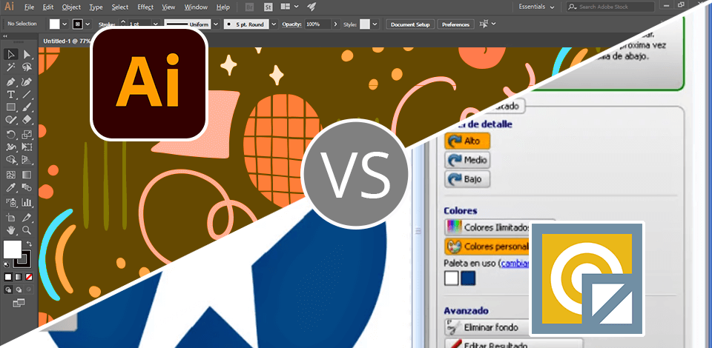Reset to default fill and stroke
Screen dimensions: 712x348
pos(7,264)
